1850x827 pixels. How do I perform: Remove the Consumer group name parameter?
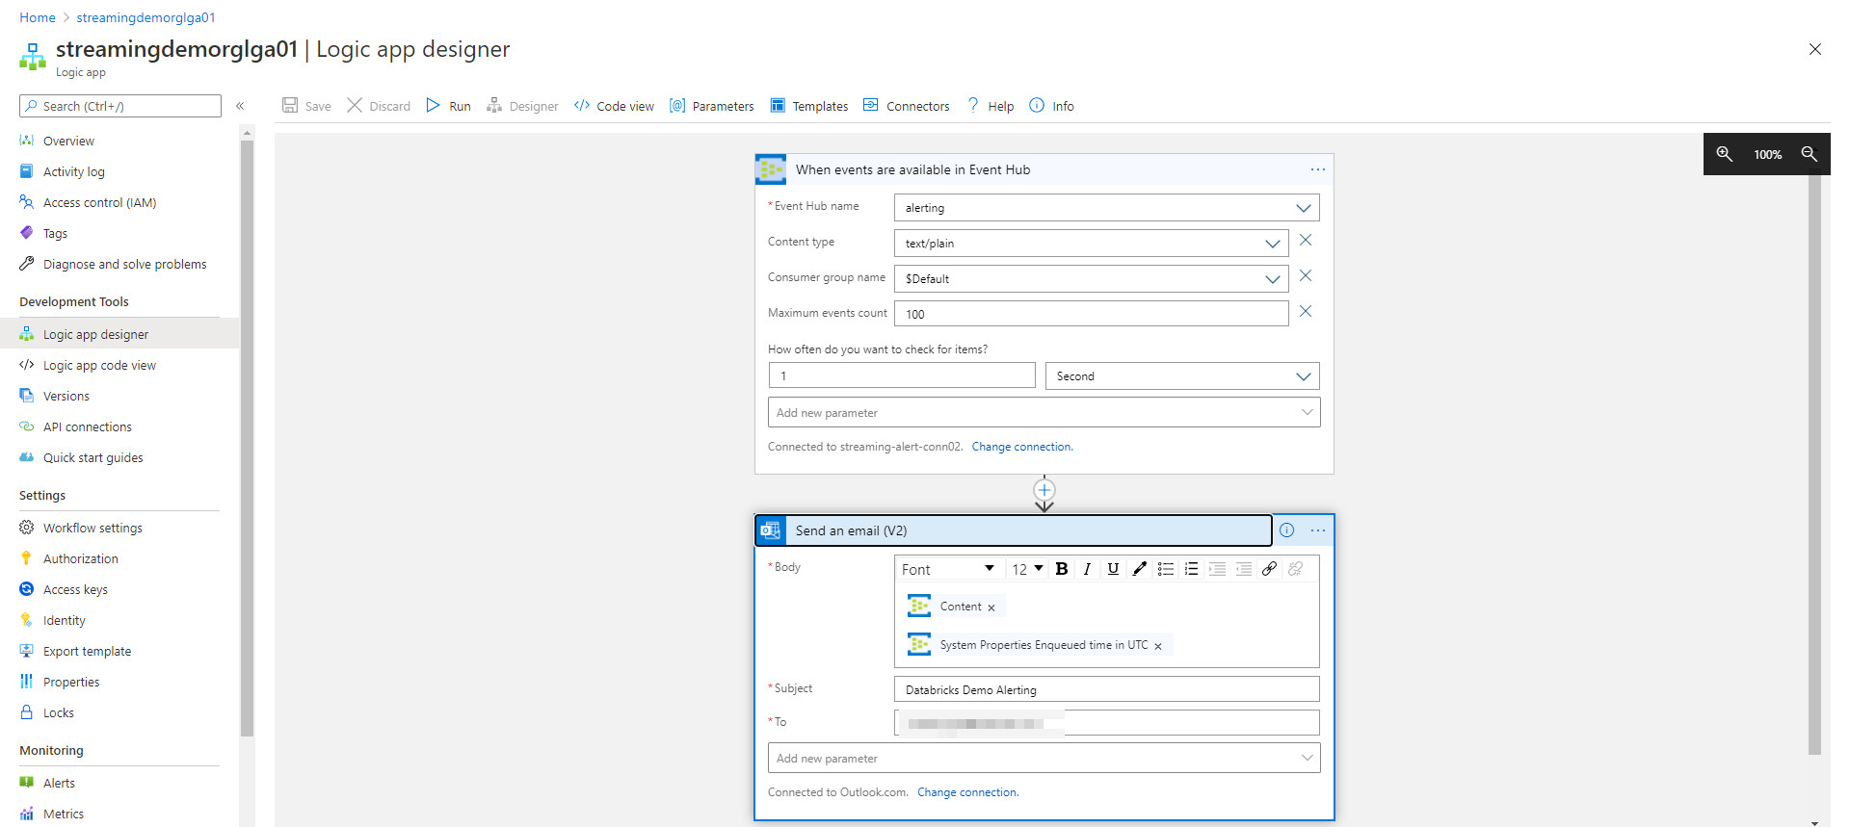(1306, 276)
